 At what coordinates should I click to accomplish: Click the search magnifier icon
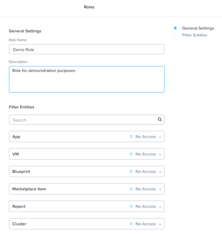click(160, 119)
